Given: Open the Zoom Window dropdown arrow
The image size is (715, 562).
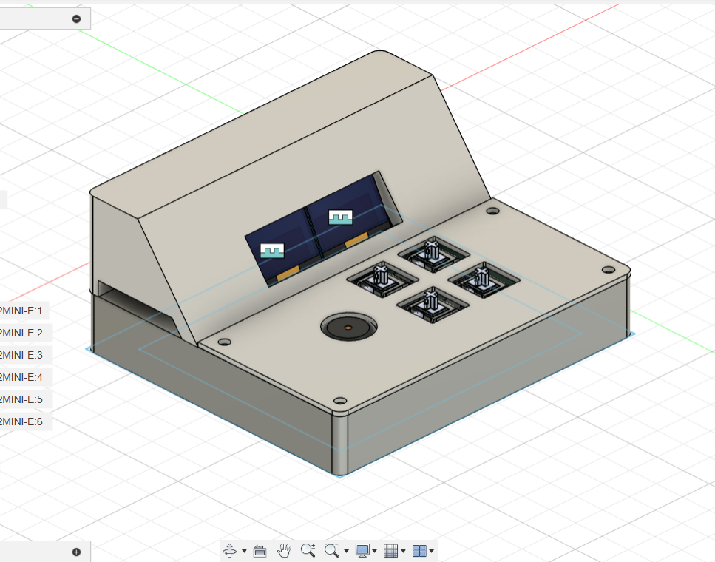Looking at the screenshot, I should coord(345,550).
